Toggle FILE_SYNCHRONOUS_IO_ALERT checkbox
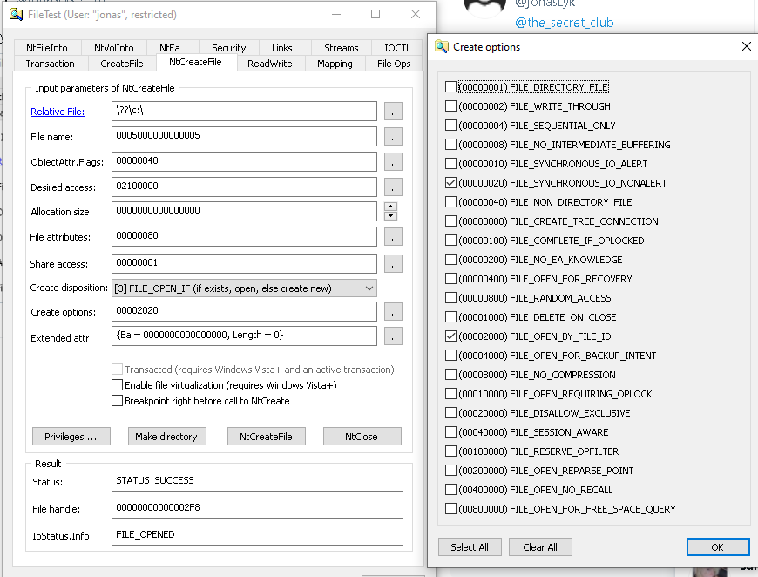The image size is (758, 577). (x=450, y=164)
